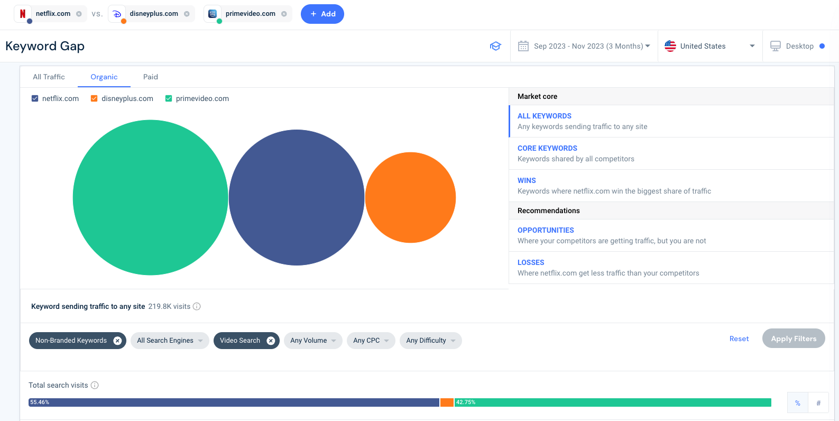Switch to the All Traffic tab
The image size is (839, 421).
pyautogui.click(x=49, y=77)
